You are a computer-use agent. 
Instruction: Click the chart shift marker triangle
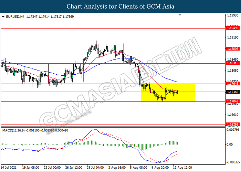pos(180,15)
